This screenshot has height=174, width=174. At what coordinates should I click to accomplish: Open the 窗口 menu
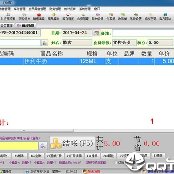(97, 9)
